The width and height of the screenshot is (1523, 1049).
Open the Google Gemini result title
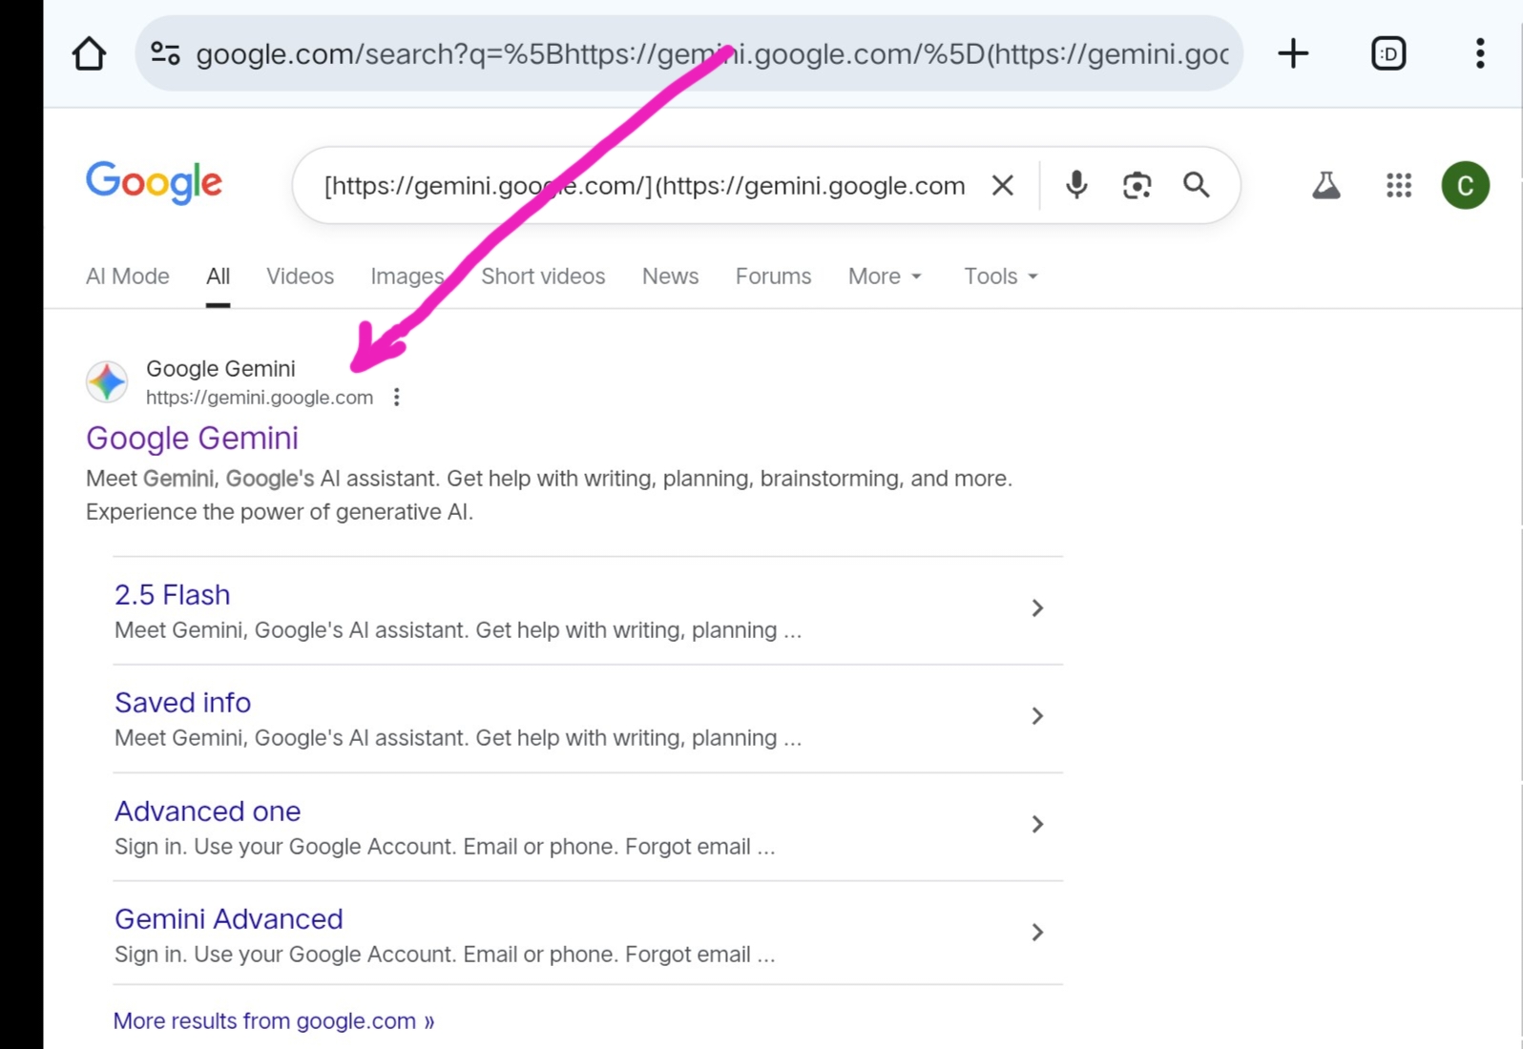point(193,439)
